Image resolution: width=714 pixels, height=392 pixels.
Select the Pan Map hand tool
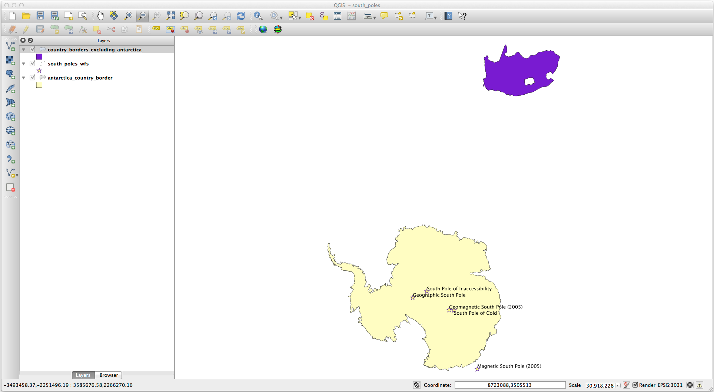(x=100, y=16)
